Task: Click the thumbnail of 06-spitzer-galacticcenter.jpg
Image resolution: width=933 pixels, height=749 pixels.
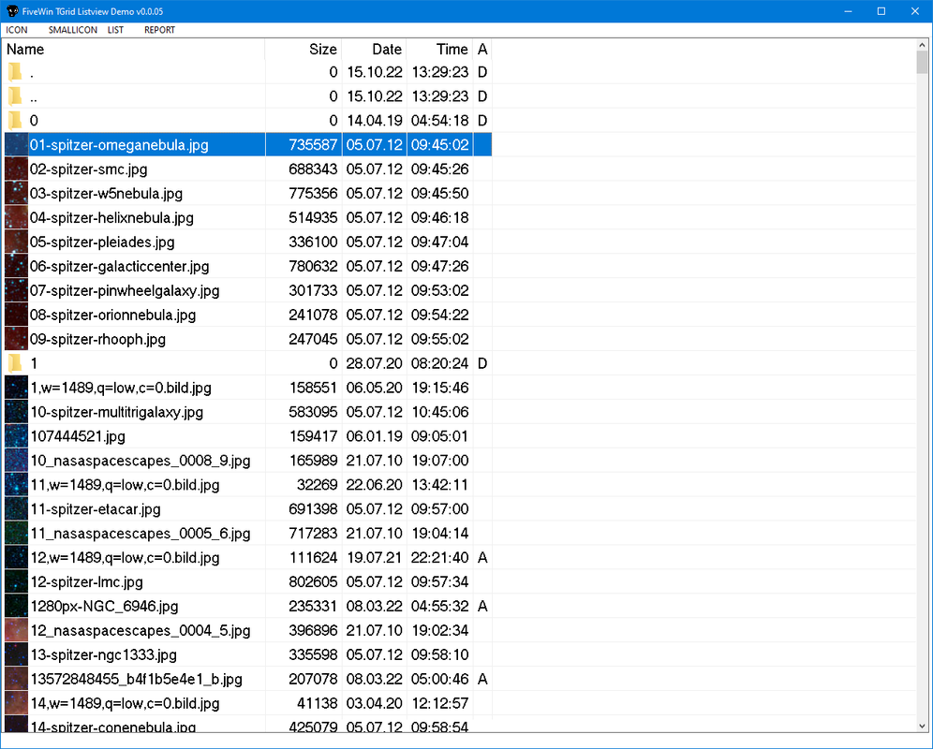Action: [16, 267]
